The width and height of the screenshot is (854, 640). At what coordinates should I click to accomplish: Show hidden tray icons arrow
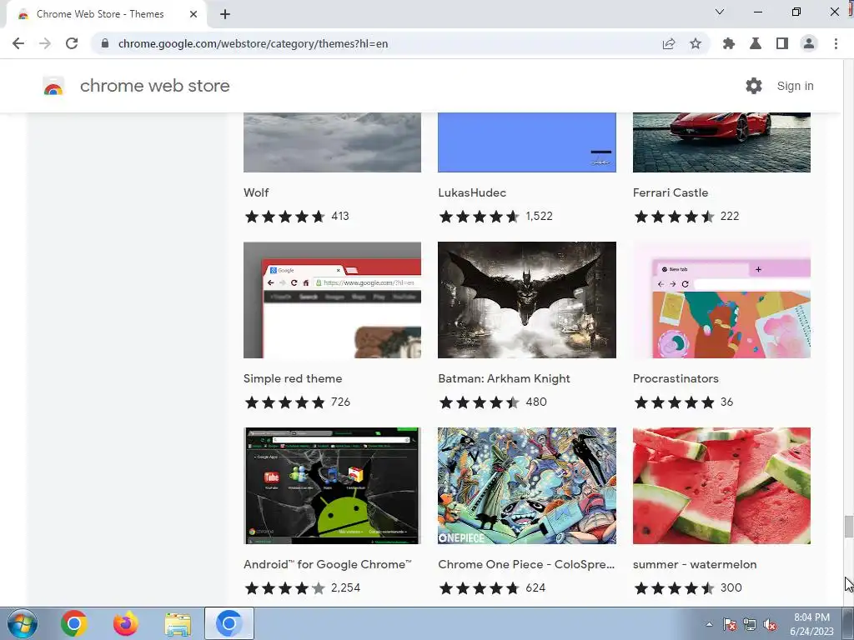point(709,624)
